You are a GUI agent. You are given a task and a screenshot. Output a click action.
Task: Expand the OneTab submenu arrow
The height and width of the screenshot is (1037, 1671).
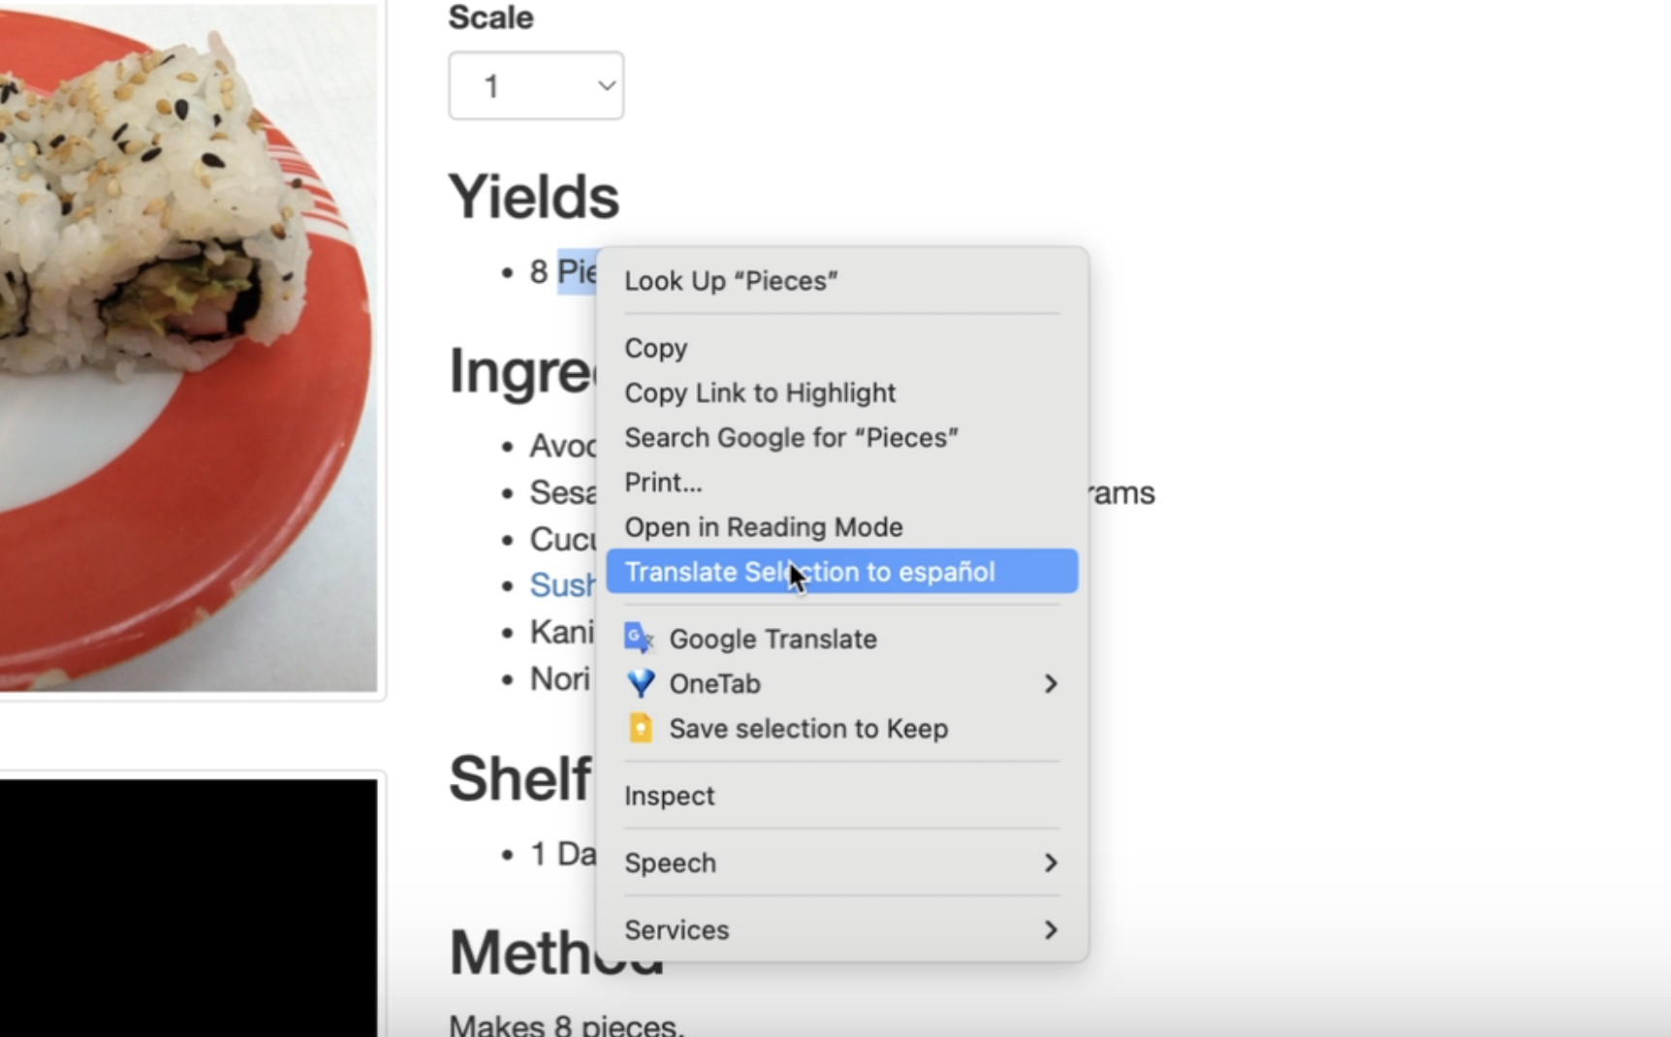tap(1051, 683)
